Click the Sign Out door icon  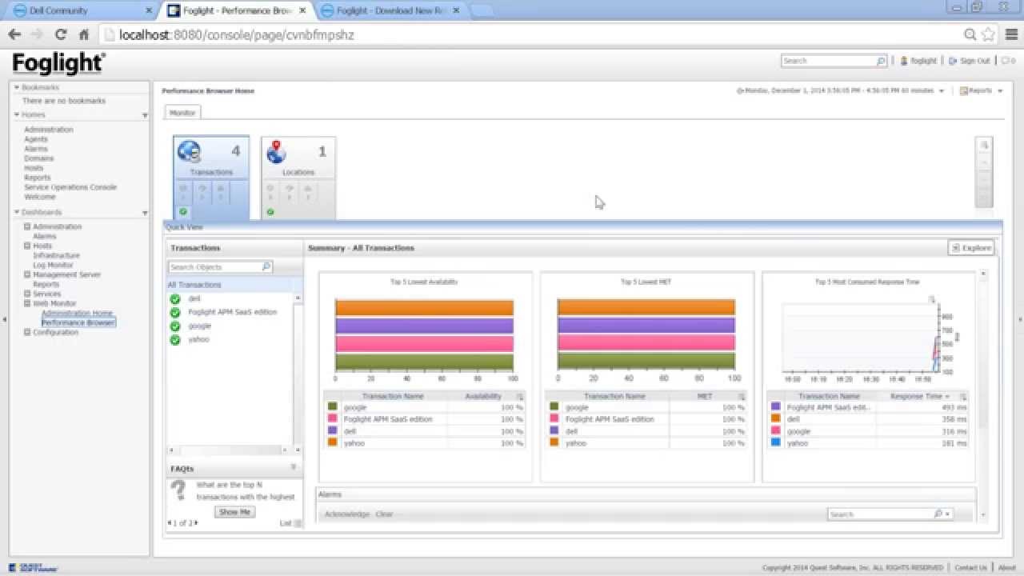pos(953,61)
